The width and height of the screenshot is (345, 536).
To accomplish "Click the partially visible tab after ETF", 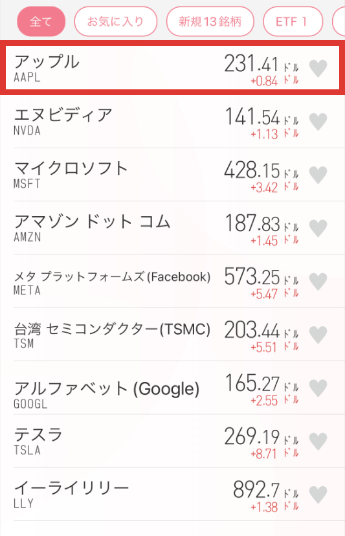I will (x=339, y=21).
